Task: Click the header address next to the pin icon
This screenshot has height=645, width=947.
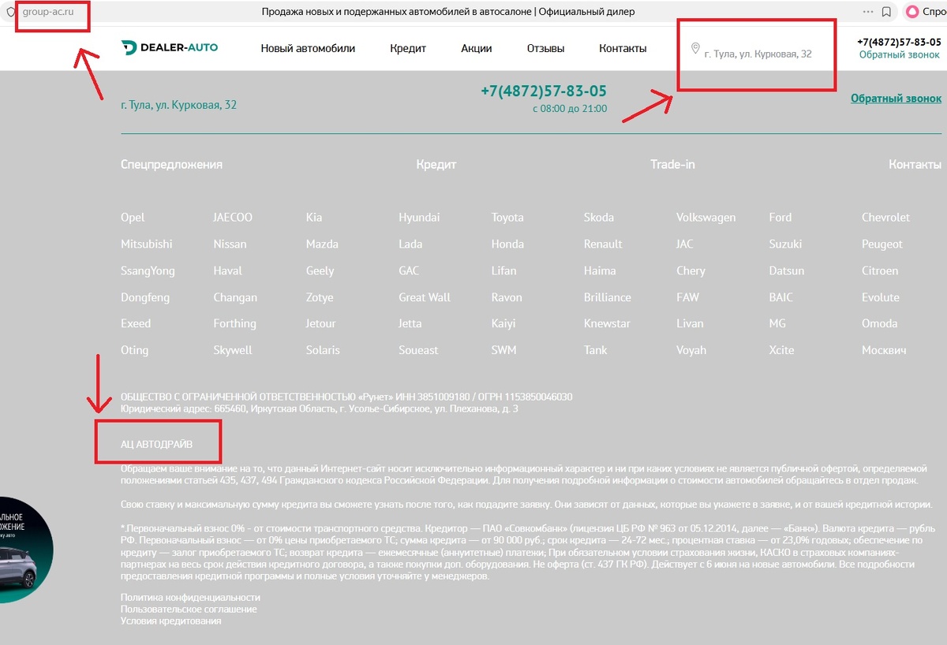Action: coord(758,54)
